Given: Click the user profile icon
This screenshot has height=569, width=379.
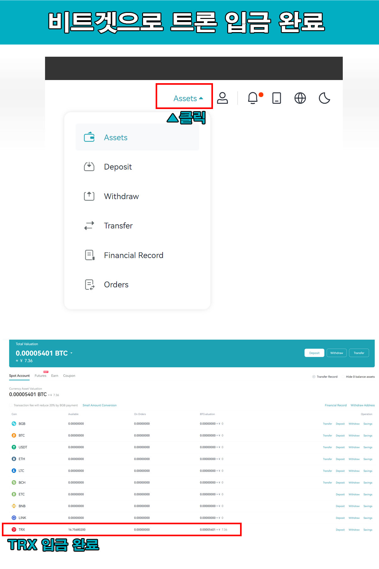Looking at the screenshot, I should pos(222,98).
